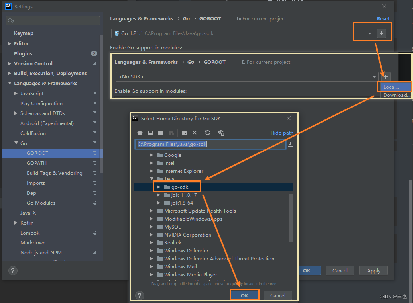
Task: Click settings search field
Action: [x=53, y=21]
